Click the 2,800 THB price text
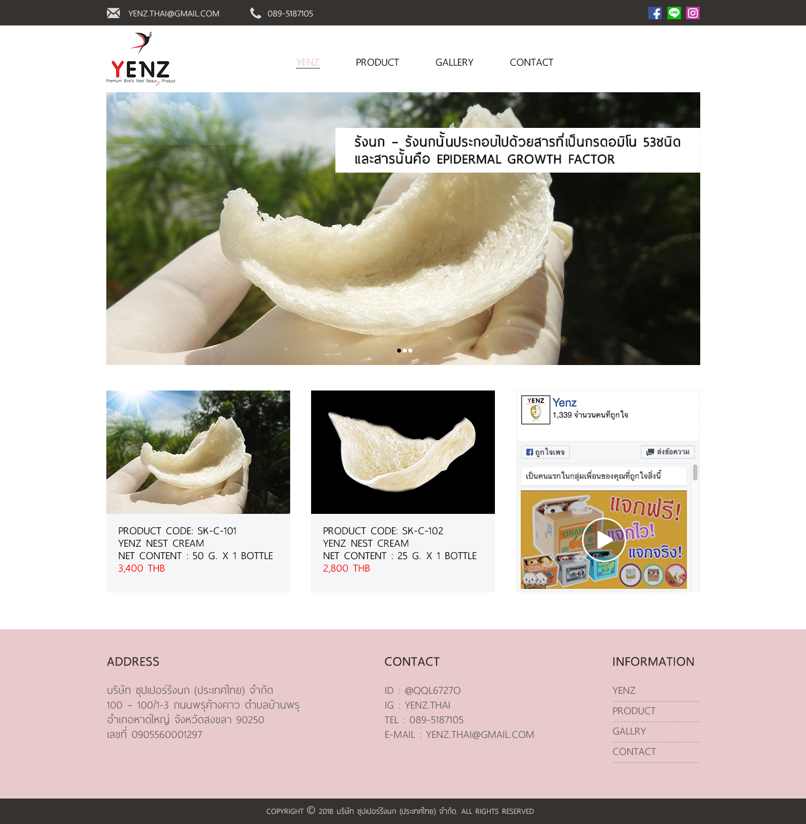This screenshot has height=824, width=806. click(x=346, y=568)
